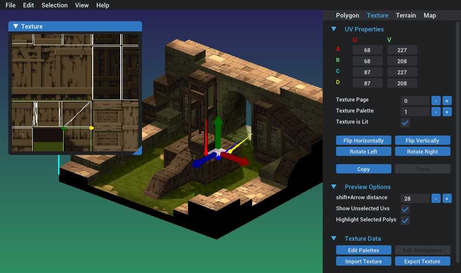461x273 pixels.
Task: Decrease Texture Page with minus button
Action: pyautogui.click(x=436, y=101)
